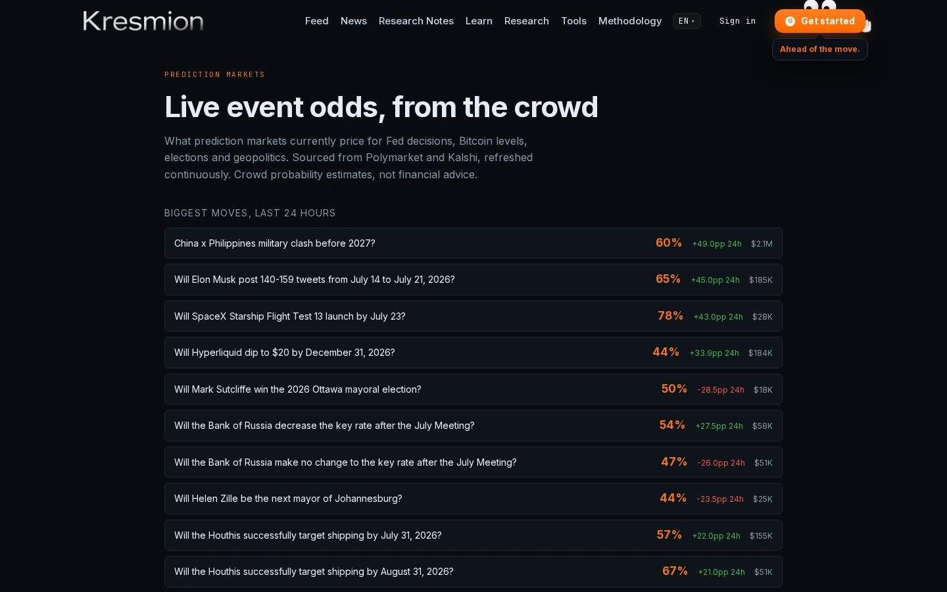Screen dimensions: 947x592
Task: Click the 57% odds value
Action: pos(669,535)
